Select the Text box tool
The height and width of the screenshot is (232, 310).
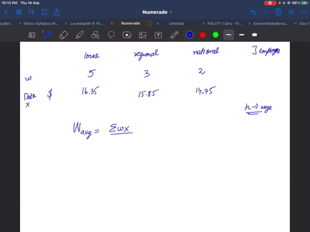coord(158,35)
